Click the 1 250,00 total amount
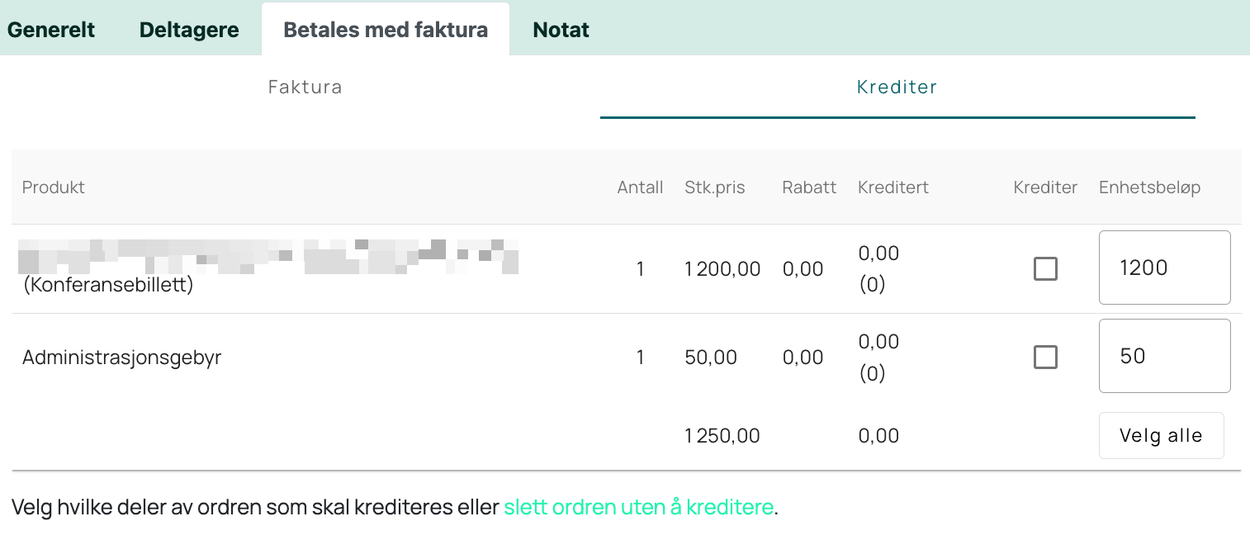The height and width of the screenshot is (540, 1250). click(x=722, y=436)
